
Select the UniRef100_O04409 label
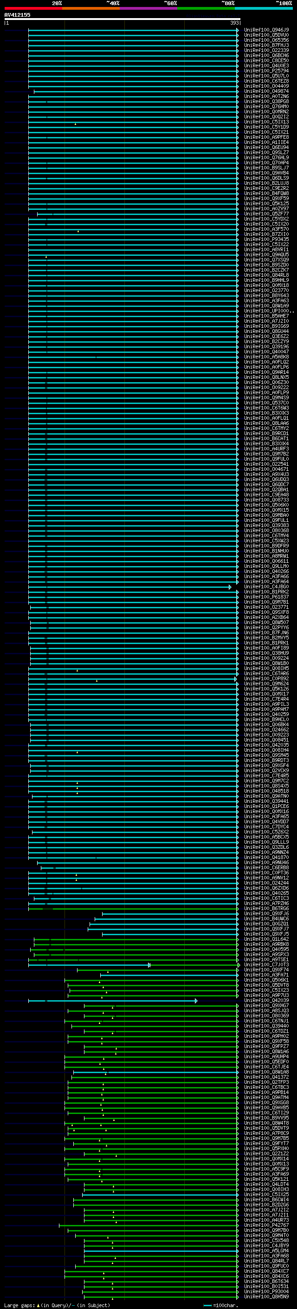266,86
